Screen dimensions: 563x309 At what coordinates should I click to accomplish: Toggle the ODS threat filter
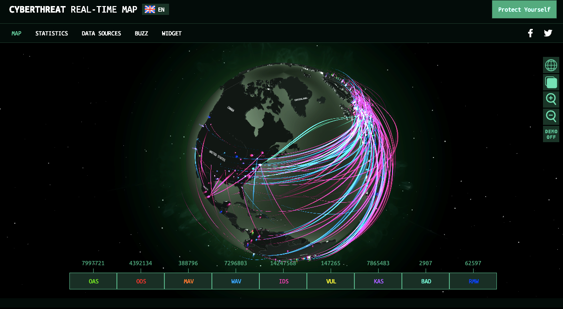click(x=141, y=282)
